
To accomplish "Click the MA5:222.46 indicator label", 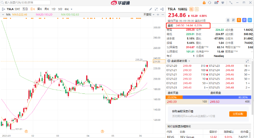I will (20, 15).
